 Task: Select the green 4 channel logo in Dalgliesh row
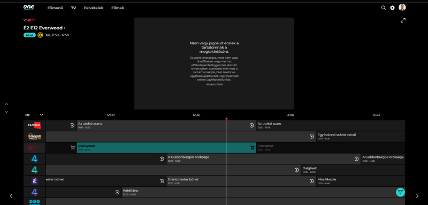34,170
